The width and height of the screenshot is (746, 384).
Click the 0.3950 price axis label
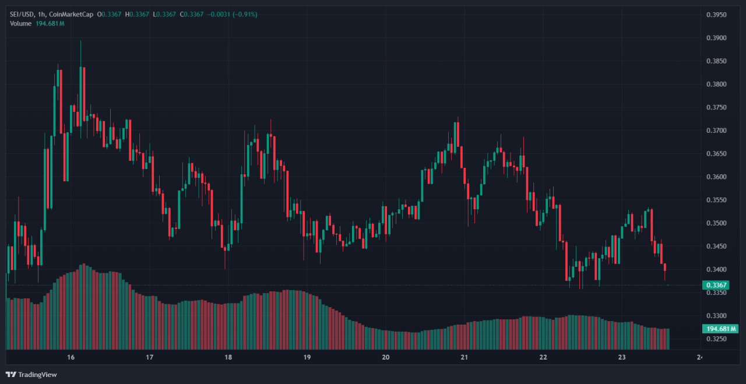(716, 15)
